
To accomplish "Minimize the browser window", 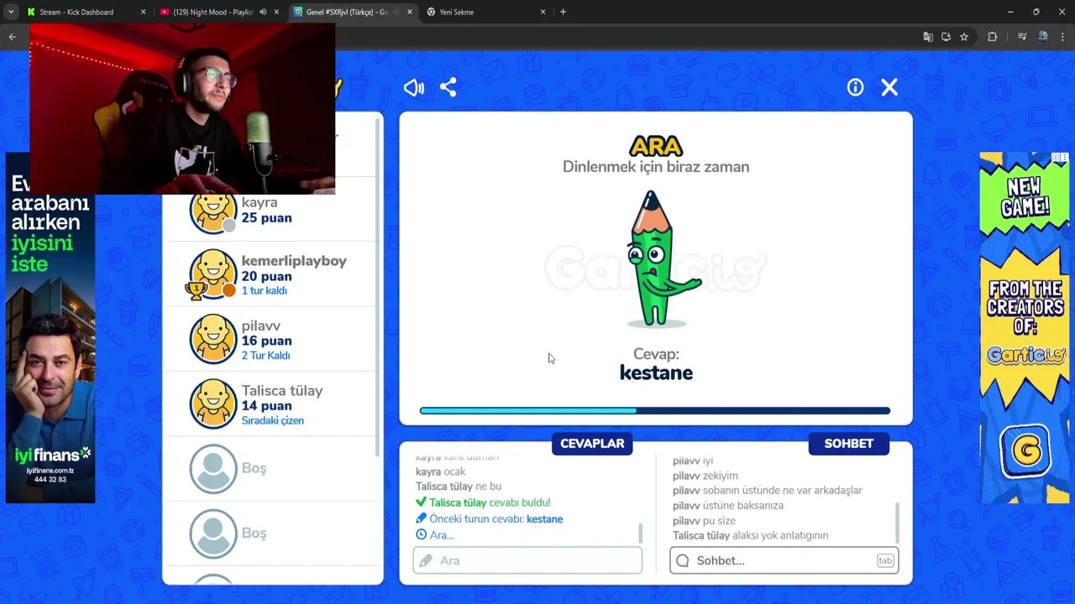I will [x=1009, y=12].
